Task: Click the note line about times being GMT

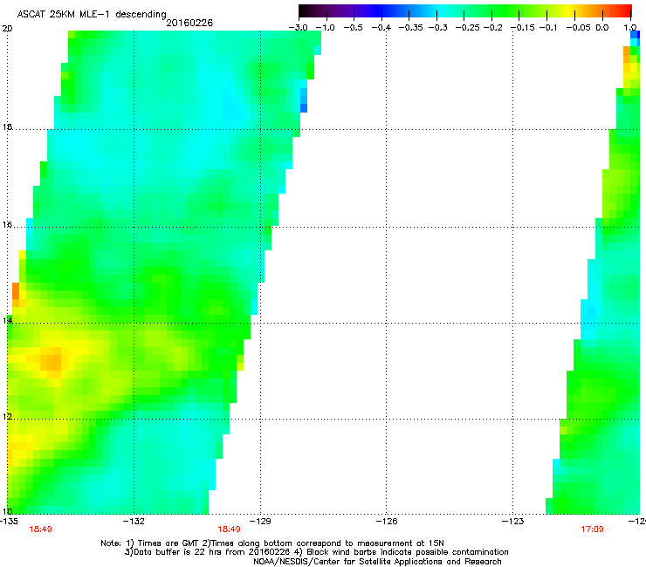Action: 272,543
